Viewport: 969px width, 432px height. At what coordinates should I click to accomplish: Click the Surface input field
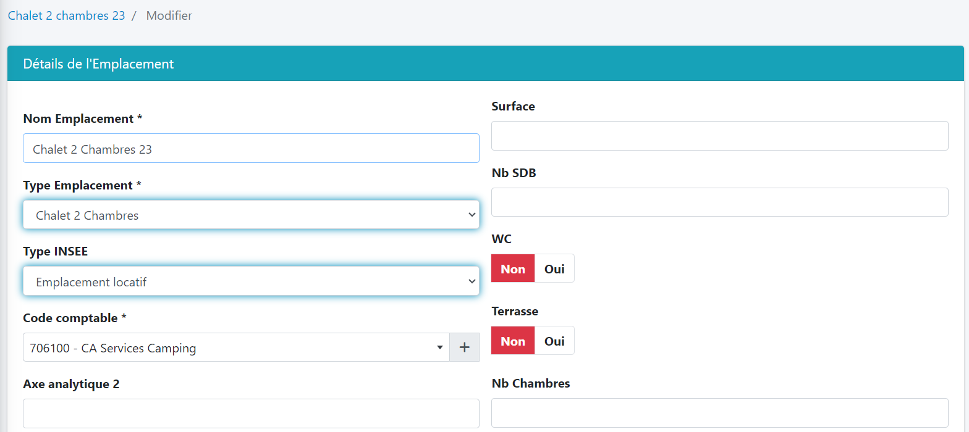(x=719, y=136)
